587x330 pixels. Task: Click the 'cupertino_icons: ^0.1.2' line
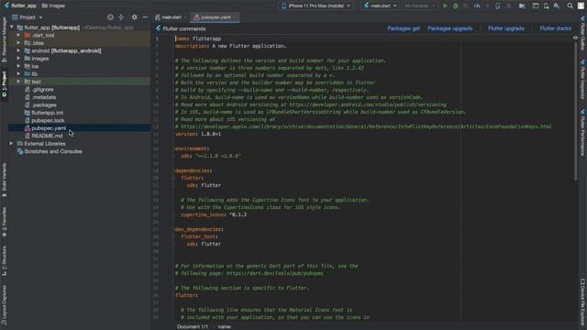point(214,214)
